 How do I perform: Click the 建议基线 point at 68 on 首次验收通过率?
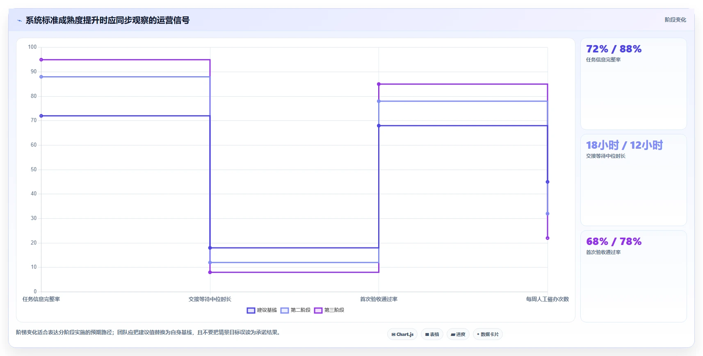pos(379,126)
